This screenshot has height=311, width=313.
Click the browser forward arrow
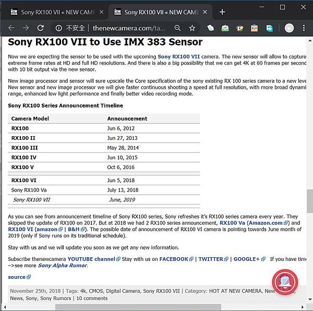click(26, 28)
